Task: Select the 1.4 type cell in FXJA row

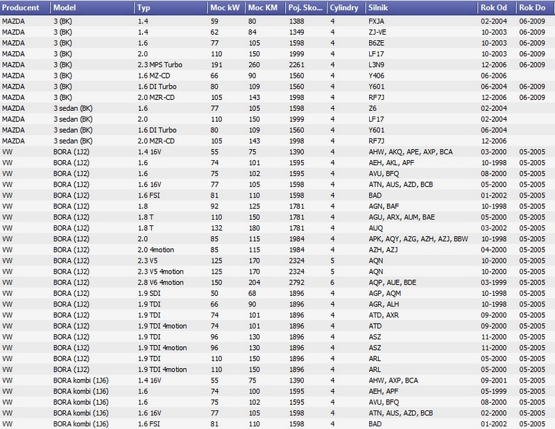Action: [x=143, y=21]
